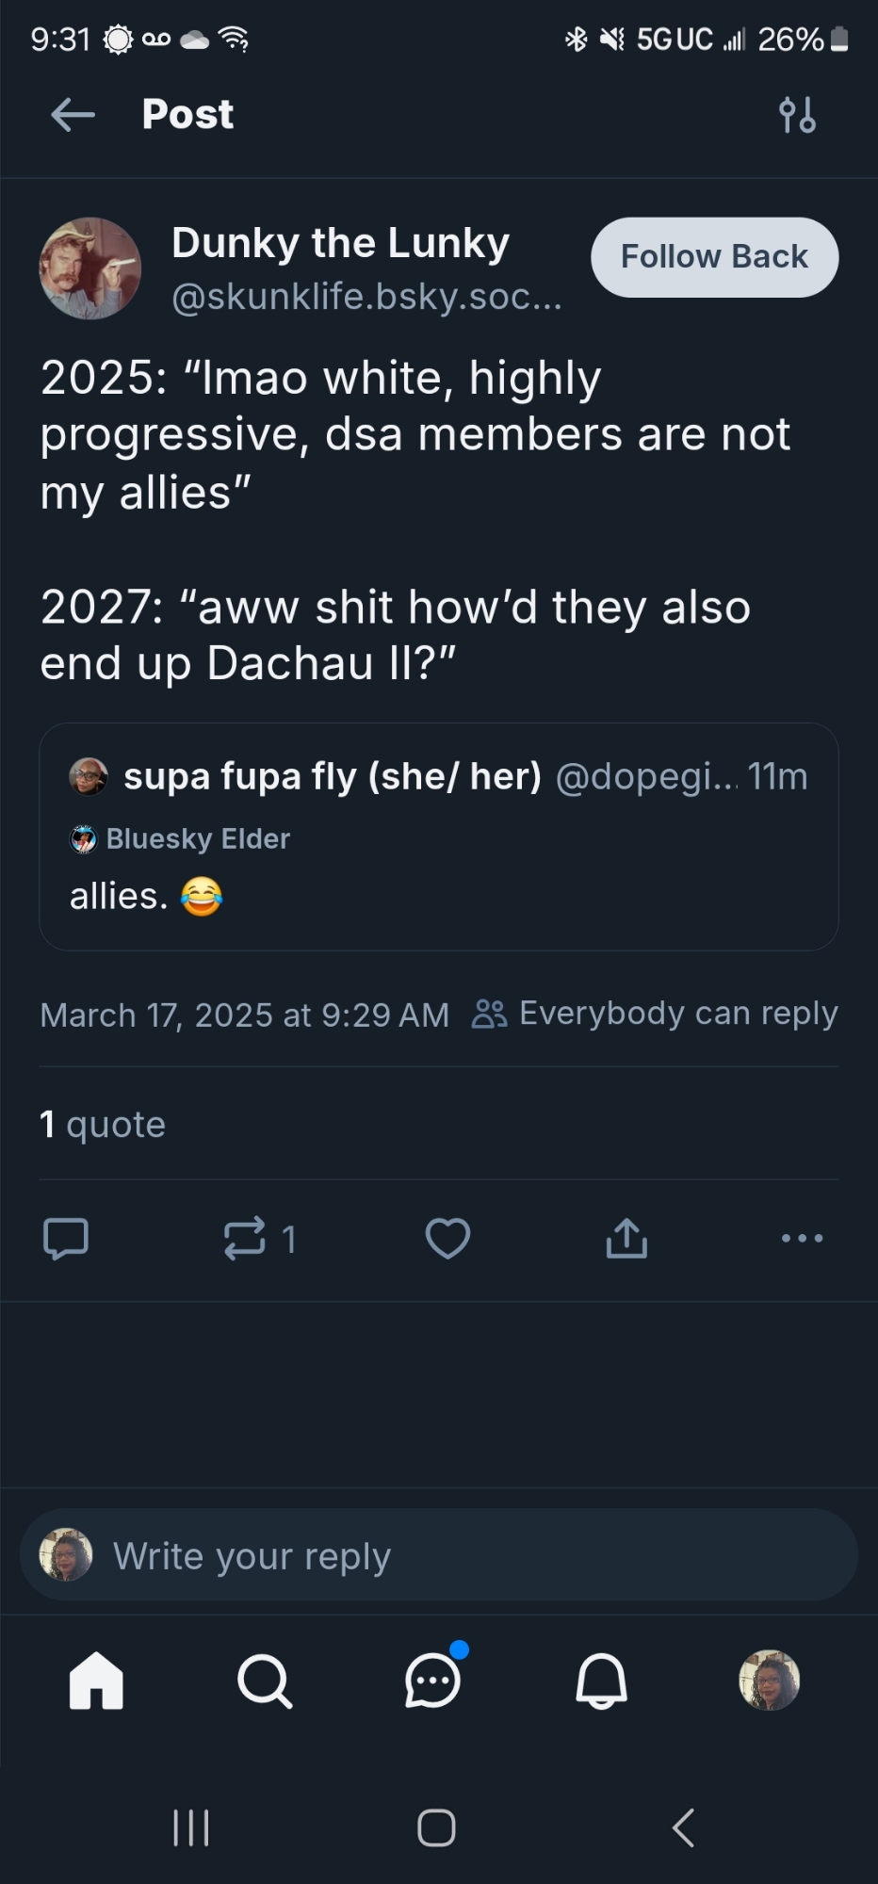View the 1 quote list

coord(103,1124)
